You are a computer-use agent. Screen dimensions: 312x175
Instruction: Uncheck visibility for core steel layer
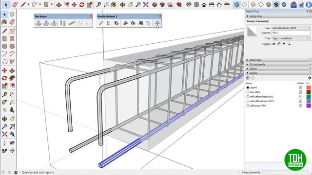click(x=300, y=92)
